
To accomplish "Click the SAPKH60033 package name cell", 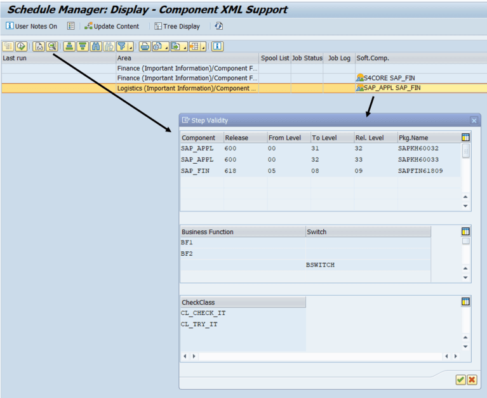I will (429, 159).
